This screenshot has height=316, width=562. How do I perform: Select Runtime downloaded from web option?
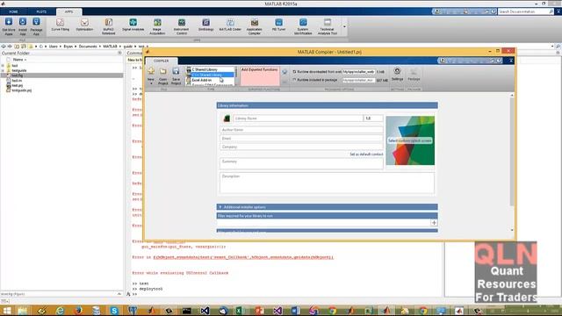[294, 72]
